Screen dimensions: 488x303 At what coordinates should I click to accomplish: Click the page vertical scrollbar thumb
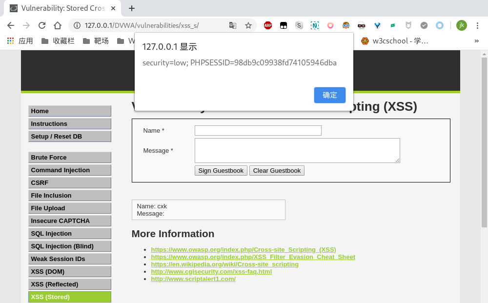coord(484,142)
